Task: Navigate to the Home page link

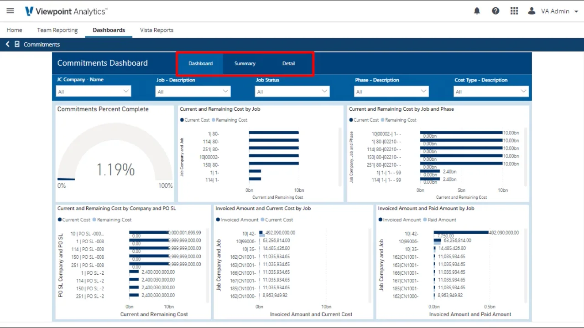Action: (15, 30)
